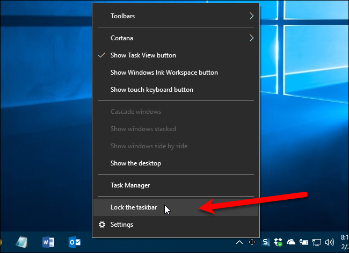This screenshot has height=253, width=349.
Task: Open Outlook from the taskbar
Action: coord(75,242)
